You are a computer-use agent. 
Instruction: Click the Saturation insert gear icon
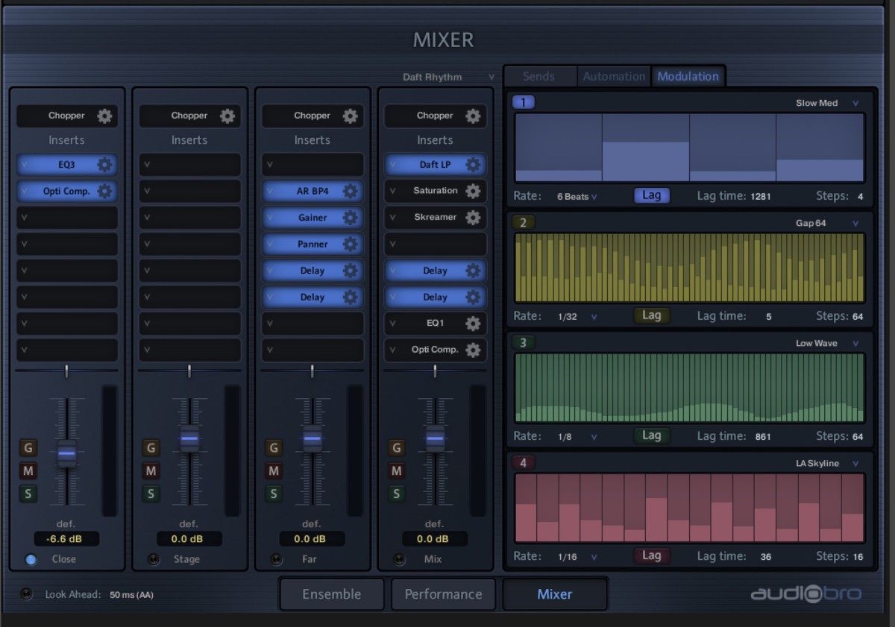[473, 192]
